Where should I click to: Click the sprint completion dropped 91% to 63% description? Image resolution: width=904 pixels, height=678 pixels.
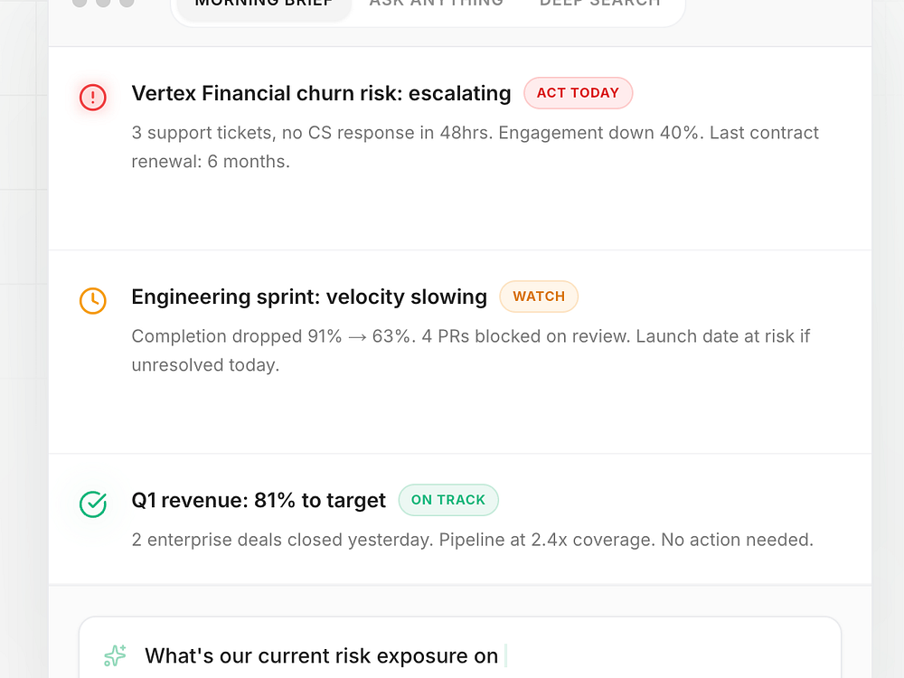pyautogui.click(x=470, y=350)
